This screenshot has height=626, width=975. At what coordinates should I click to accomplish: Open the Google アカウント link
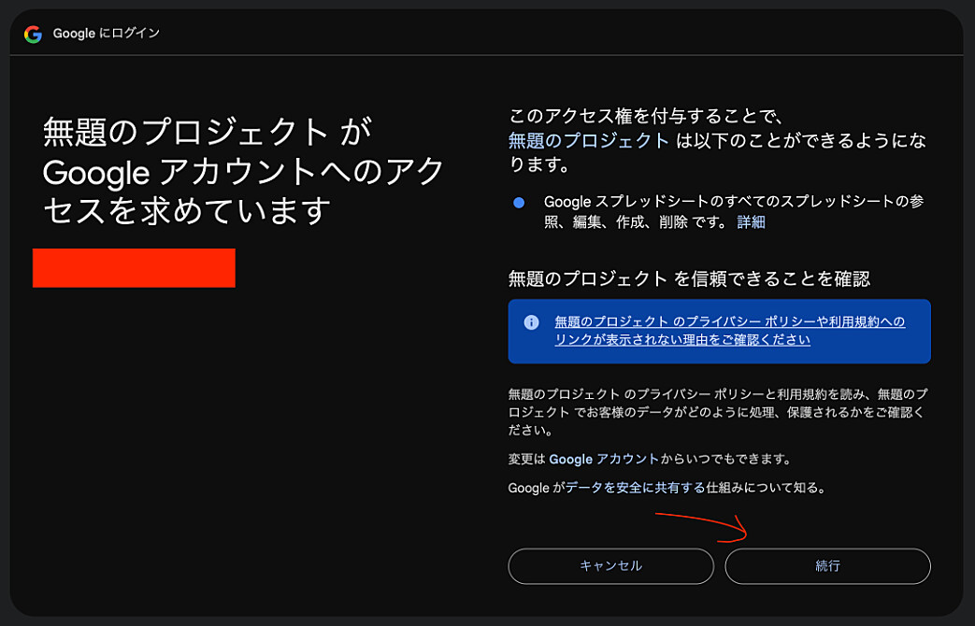[x=604, y=459]
